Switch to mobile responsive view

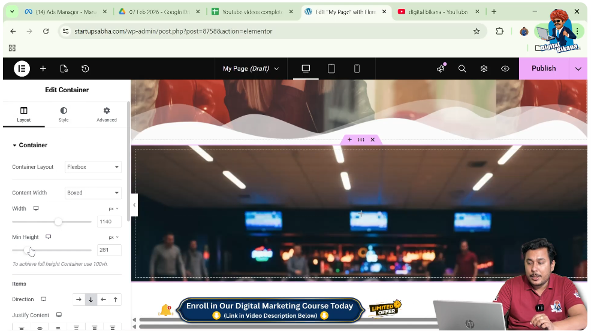click(x=357, y=69)
